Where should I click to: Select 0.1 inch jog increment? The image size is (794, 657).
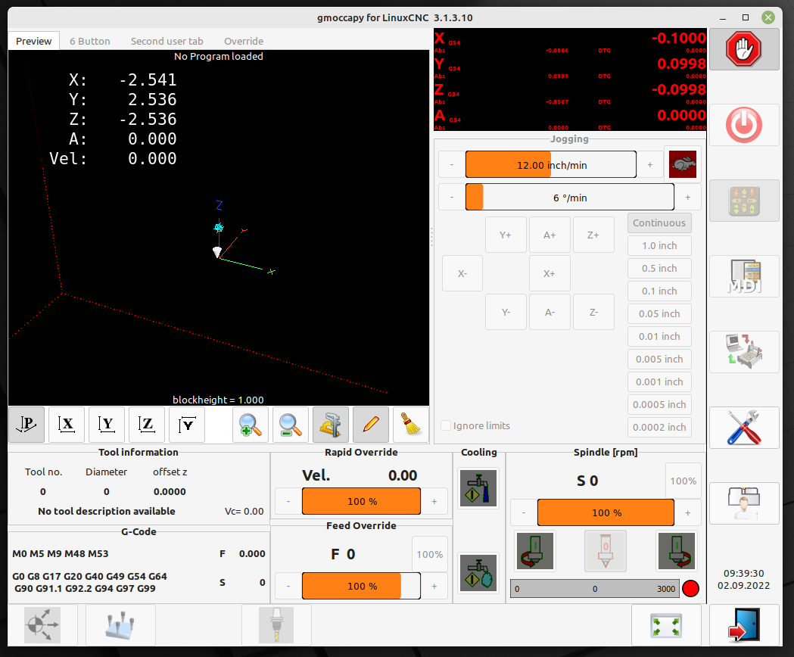[659, 291]
